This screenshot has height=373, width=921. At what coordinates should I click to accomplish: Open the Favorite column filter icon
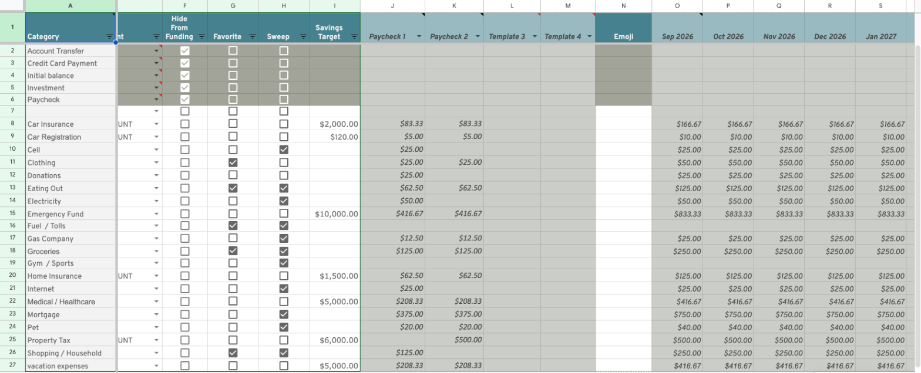pos(253,36)
